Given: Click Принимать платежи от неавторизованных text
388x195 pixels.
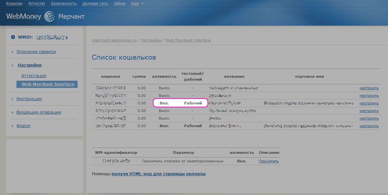Looking at the screenshot, I should [x=183, y=161].
